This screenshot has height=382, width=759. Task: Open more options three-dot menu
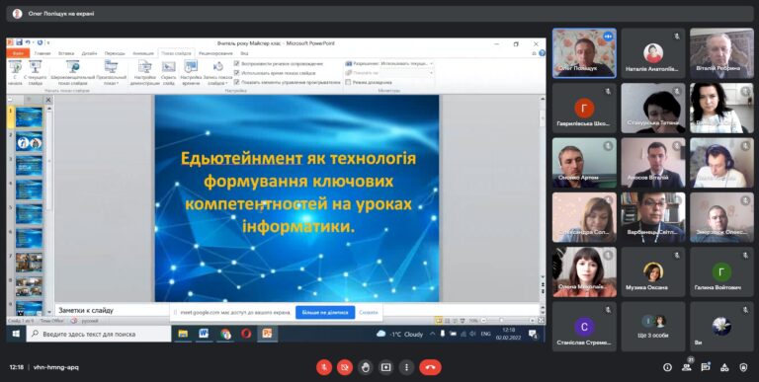pyautogui.click(x=406, y=367)
